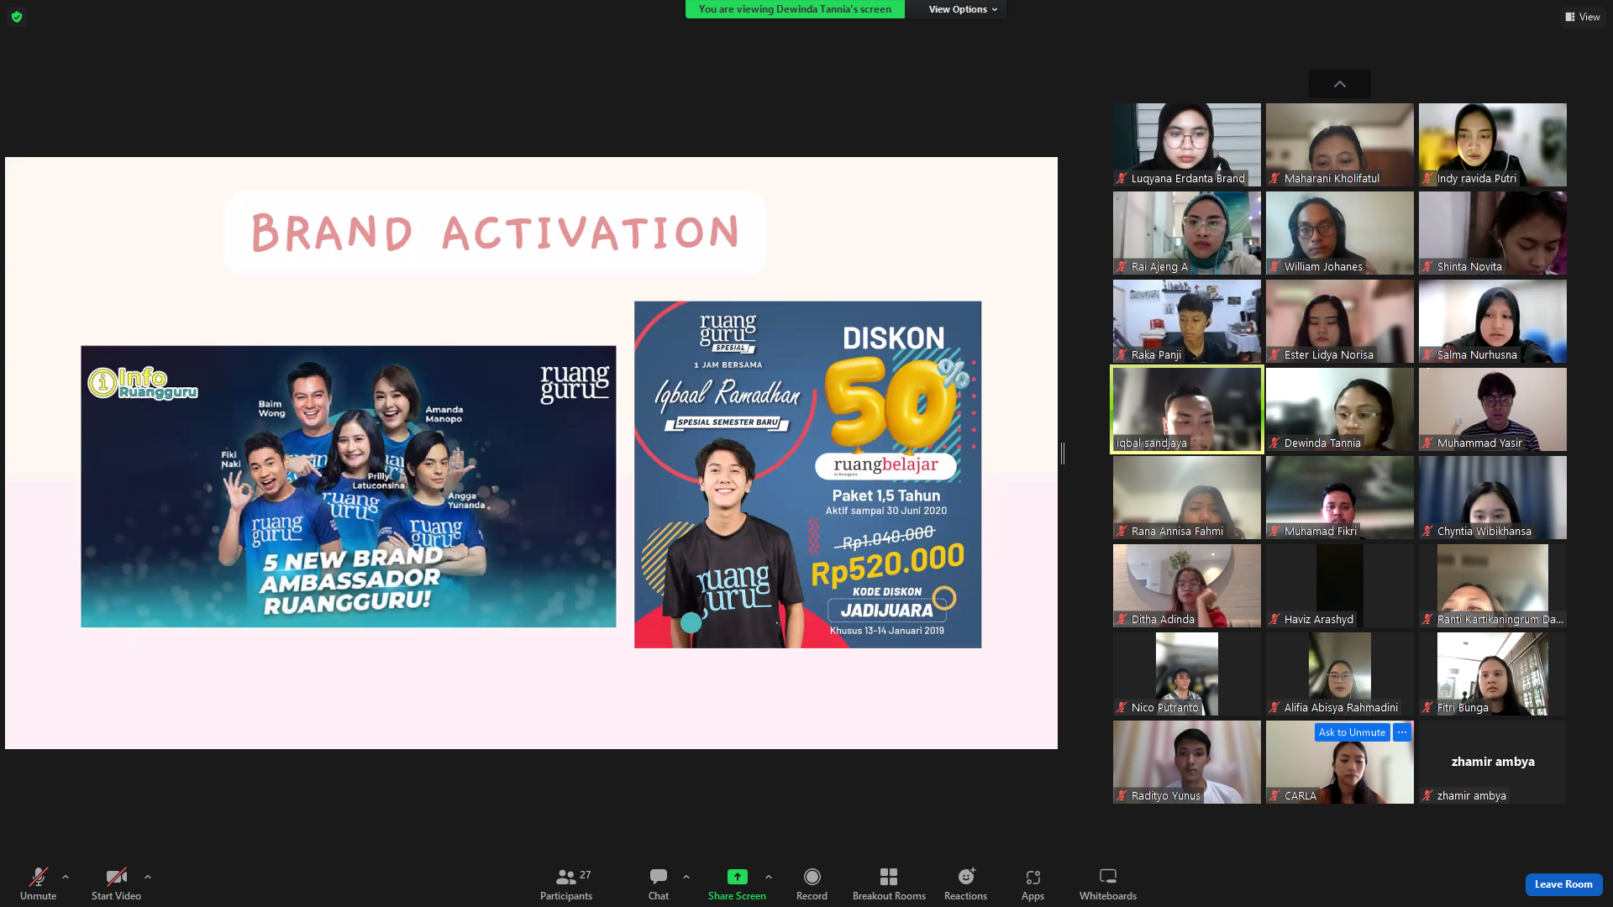Image resolution: width=1613 pixels, height=907 pixels.
Task: Click the shared-screen divider handle
Action: coord(1063,453)
